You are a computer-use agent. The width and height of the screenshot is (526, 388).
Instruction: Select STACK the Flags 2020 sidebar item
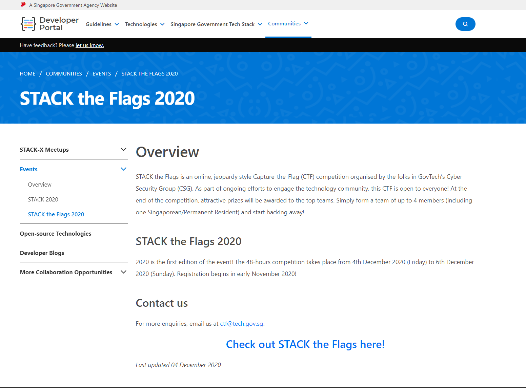click(x=56, y=214)
